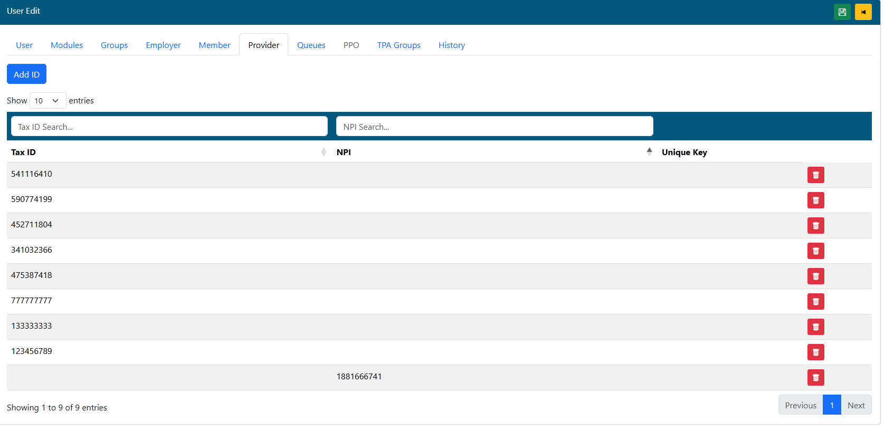Viewport: 884px width, 431px height.
Task: Switch to the Modules tab
Action: click(66, 45)
